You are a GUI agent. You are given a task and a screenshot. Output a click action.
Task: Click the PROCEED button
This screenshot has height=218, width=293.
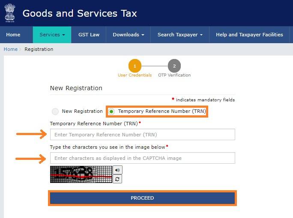(x=142, y=198)
